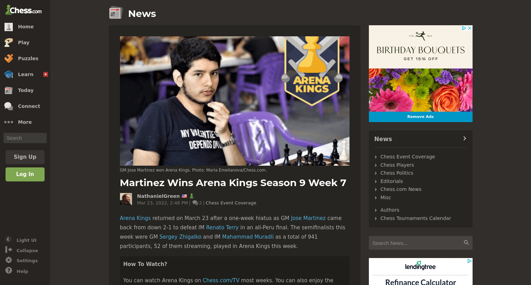This screenshot has height=285, width=531.
Task: Click the green Log In button
Action: point(25,174)
